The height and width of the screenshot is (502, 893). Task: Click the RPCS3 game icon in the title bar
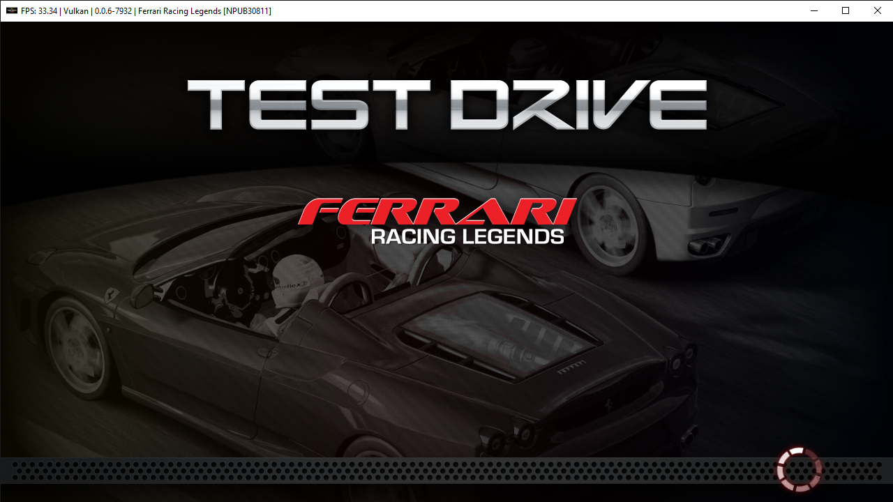pyautogui.click(x=11, y=10)
